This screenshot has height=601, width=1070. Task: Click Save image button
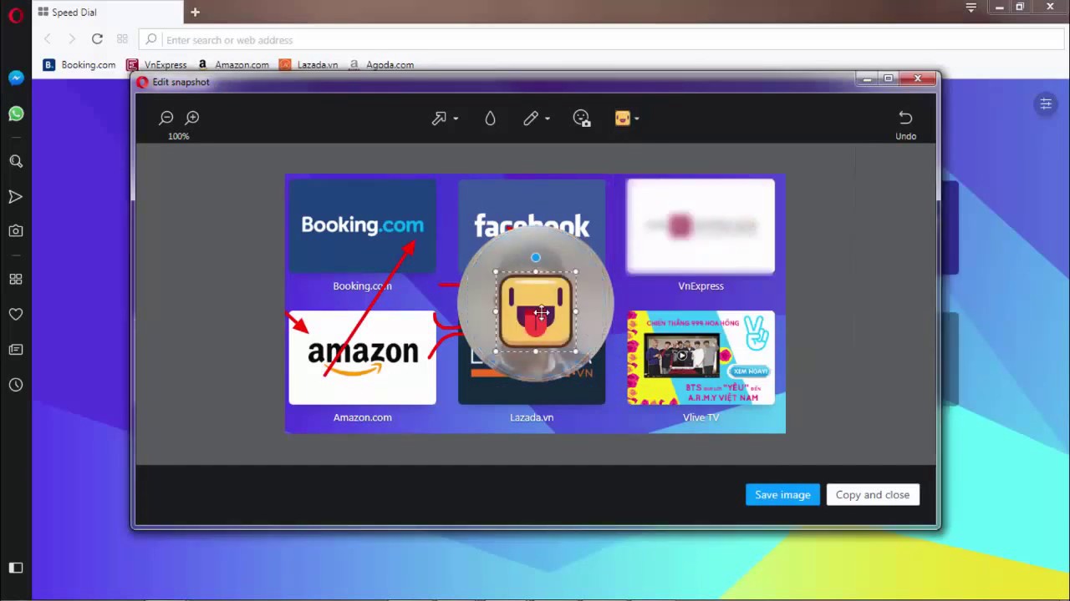[x=782, y=495]
